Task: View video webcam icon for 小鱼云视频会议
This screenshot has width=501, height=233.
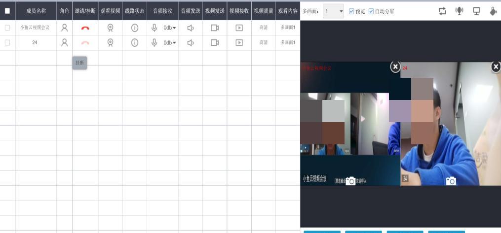Action: click(110, 28)
